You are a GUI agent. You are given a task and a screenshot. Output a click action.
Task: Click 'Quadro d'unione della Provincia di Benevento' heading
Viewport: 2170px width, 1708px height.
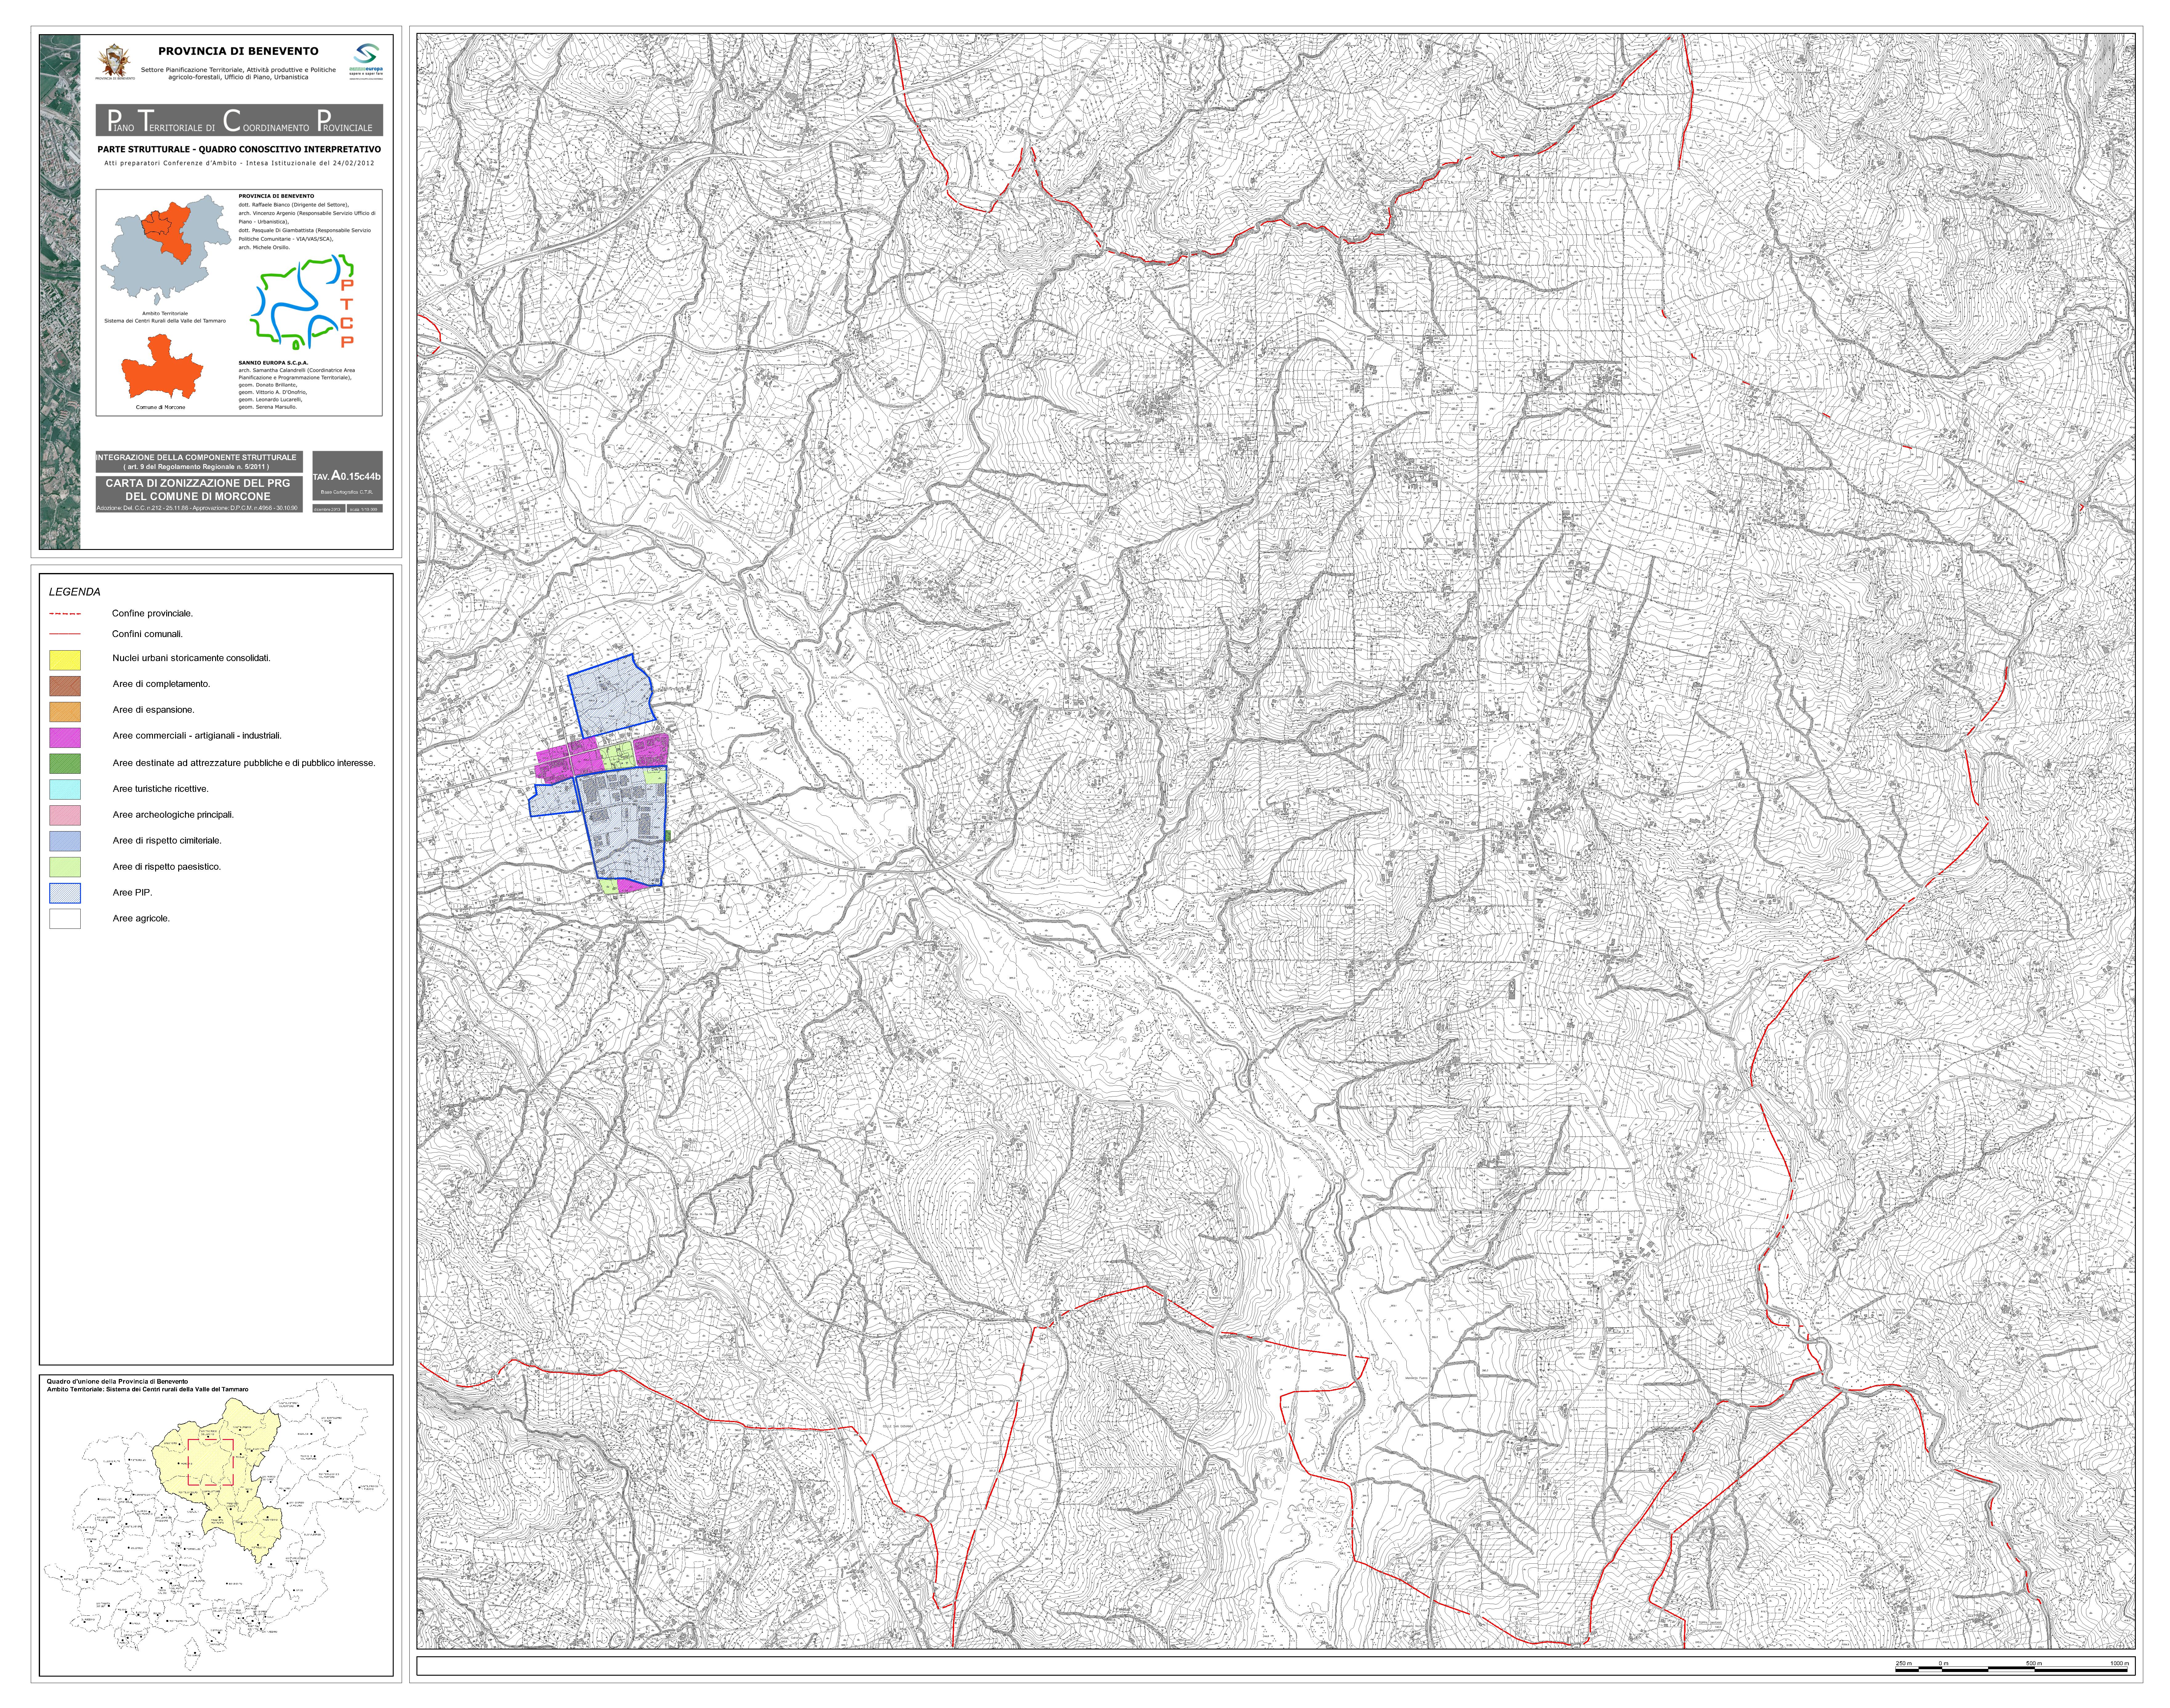tap(117, 1382)
